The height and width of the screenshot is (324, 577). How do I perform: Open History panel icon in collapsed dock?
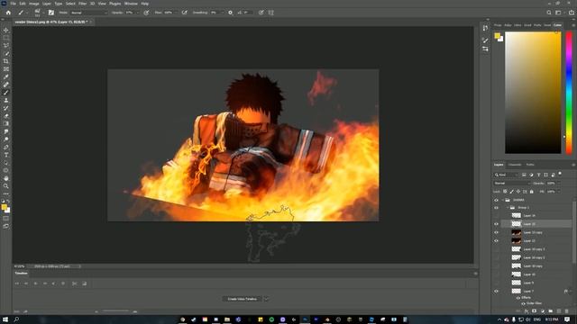pos(485,28)
